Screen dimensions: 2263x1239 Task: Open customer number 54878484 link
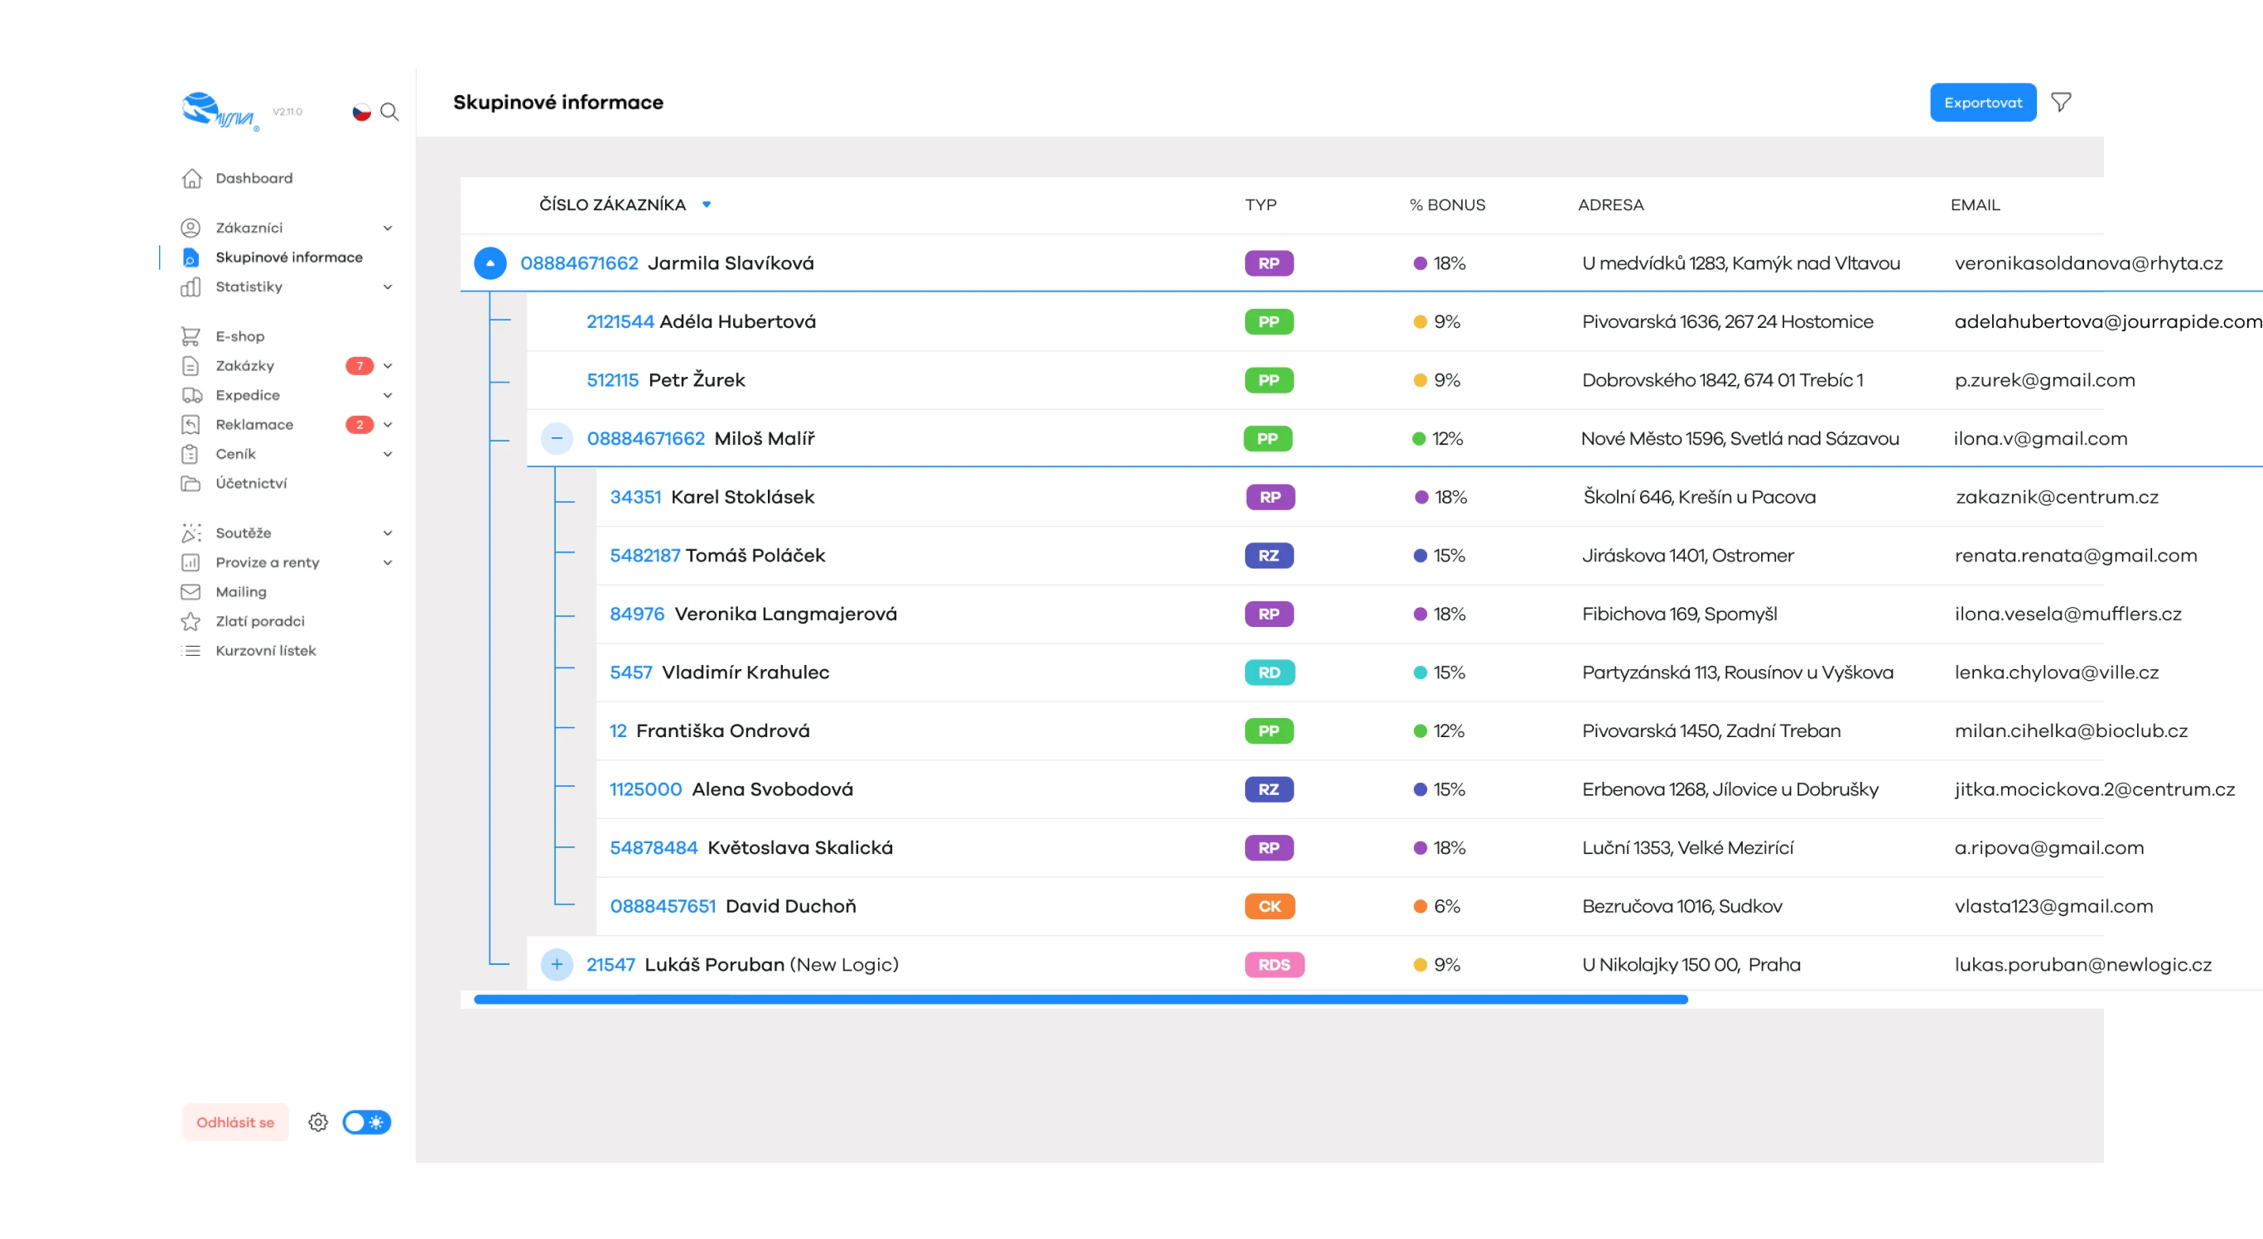click(654, 848)
